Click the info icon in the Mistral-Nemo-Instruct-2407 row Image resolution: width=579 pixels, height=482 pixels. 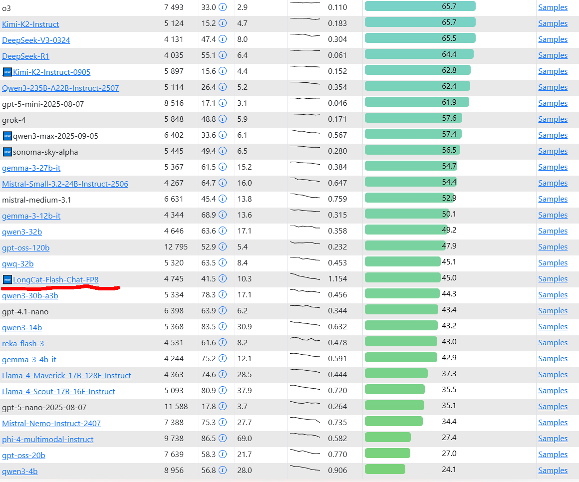tap(222, 422)
